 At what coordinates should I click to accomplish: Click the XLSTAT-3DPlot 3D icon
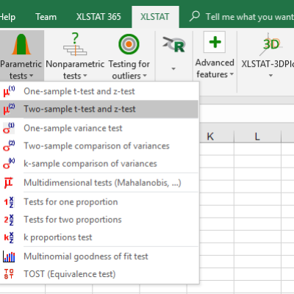pos(270,44)
